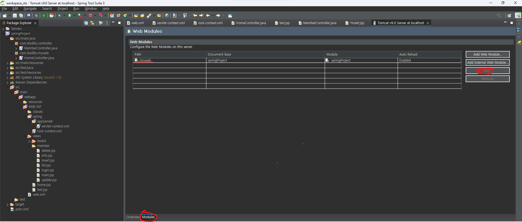Collapse the springProject tree node

[3, 34]
